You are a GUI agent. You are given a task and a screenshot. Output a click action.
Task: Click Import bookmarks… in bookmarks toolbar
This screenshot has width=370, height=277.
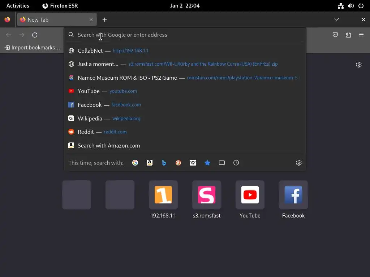click(x=33, y=48)
